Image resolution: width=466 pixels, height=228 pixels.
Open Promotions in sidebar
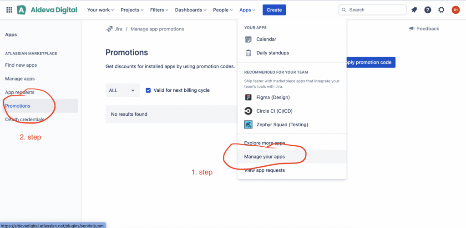coord(40,106)
